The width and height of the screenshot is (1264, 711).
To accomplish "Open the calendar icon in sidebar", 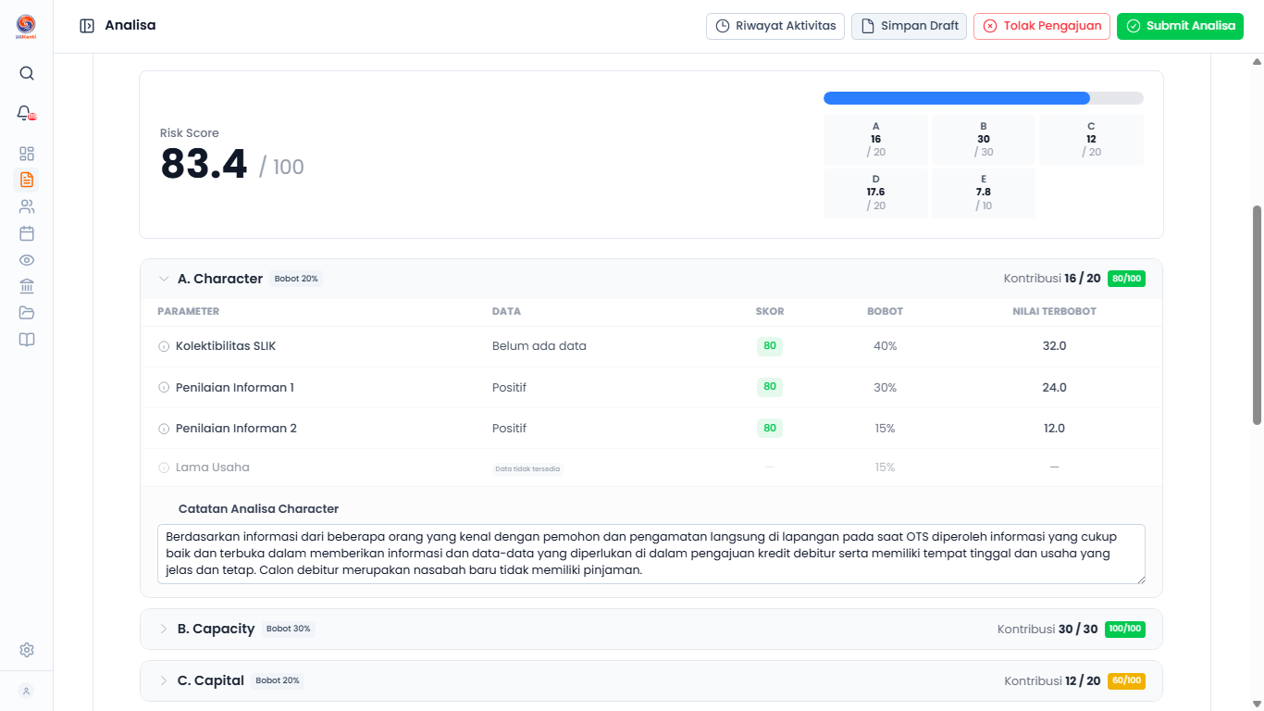I will point(27,233).
